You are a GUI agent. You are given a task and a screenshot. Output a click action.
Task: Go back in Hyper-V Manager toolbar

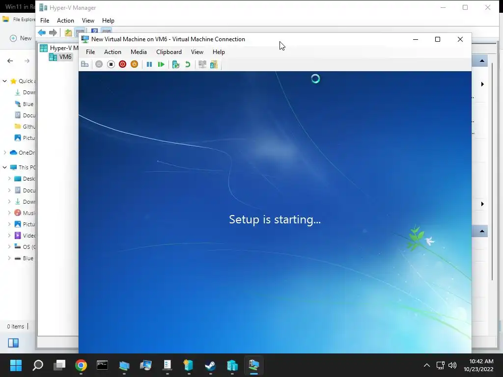point(42,32)
